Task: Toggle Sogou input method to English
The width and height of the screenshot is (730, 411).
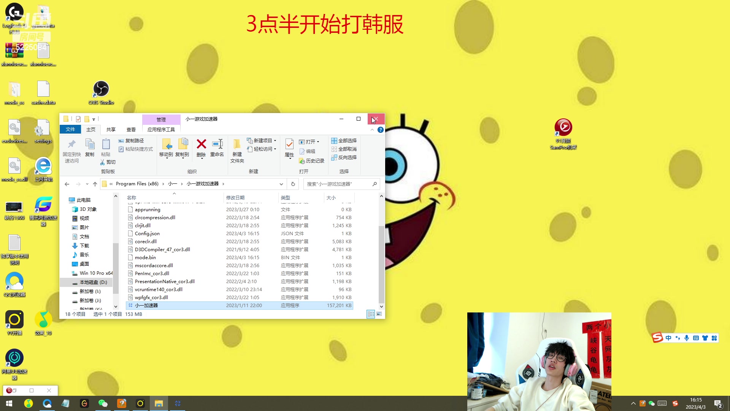Action: coord(668,338)
